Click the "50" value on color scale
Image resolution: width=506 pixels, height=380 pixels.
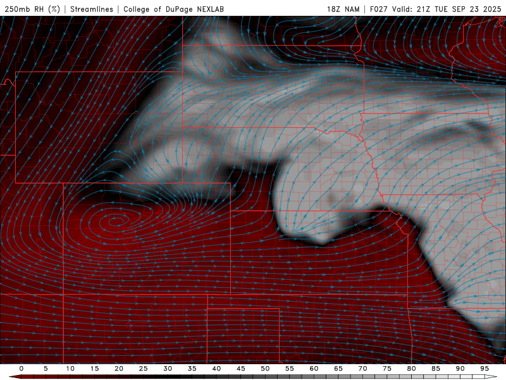point(265,369)
